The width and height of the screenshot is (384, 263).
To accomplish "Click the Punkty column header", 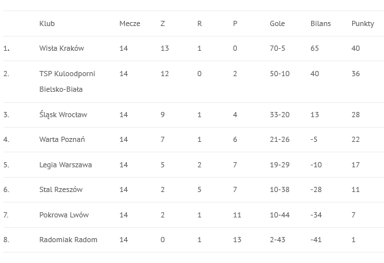I will pos(363,23).
